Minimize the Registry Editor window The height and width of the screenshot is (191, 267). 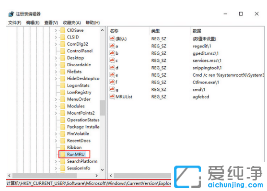pyautogui.click(x=225, y=14)
